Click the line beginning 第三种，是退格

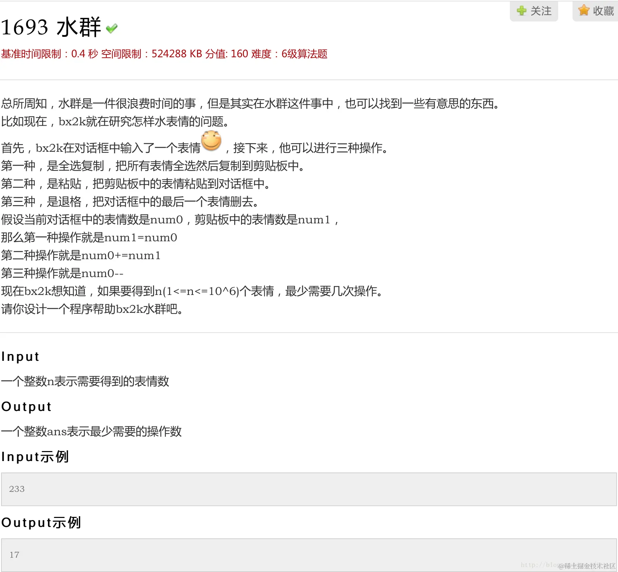point(130,202)
